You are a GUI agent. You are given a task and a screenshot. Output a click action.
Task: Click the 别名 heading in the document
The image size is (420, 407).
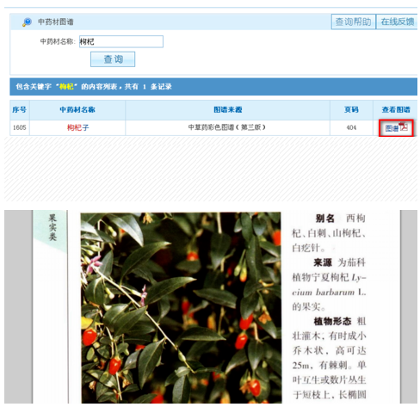[324, 219]
